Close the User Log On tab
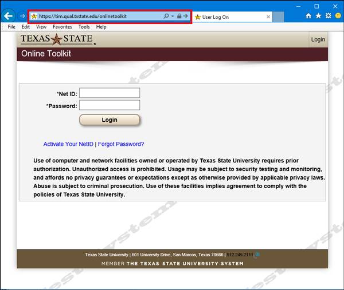The height and width of the screenshot is (290, 344). coord(268,17)
